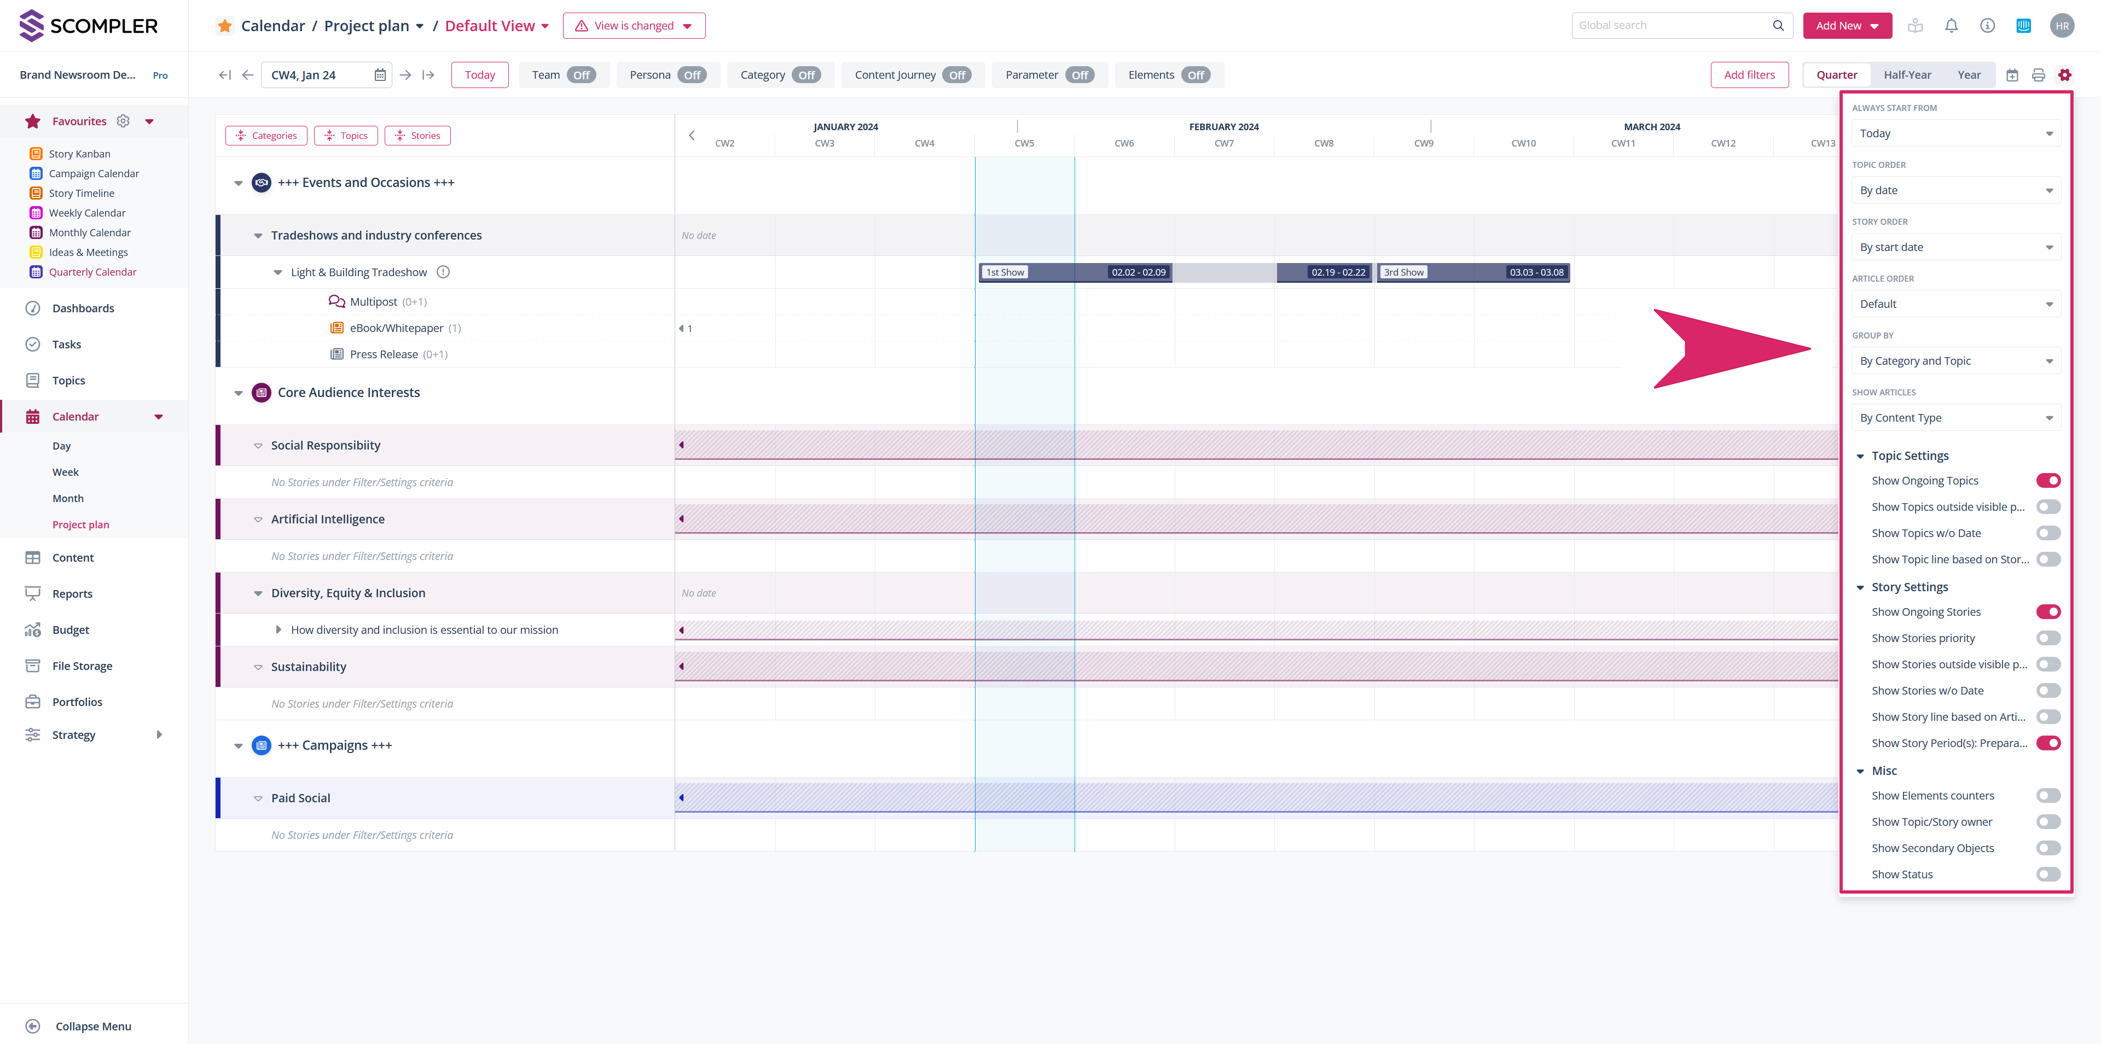Switch to Half-Year view tab
Viewport: 2101px width, 1044px height.
click(1907, 75)
